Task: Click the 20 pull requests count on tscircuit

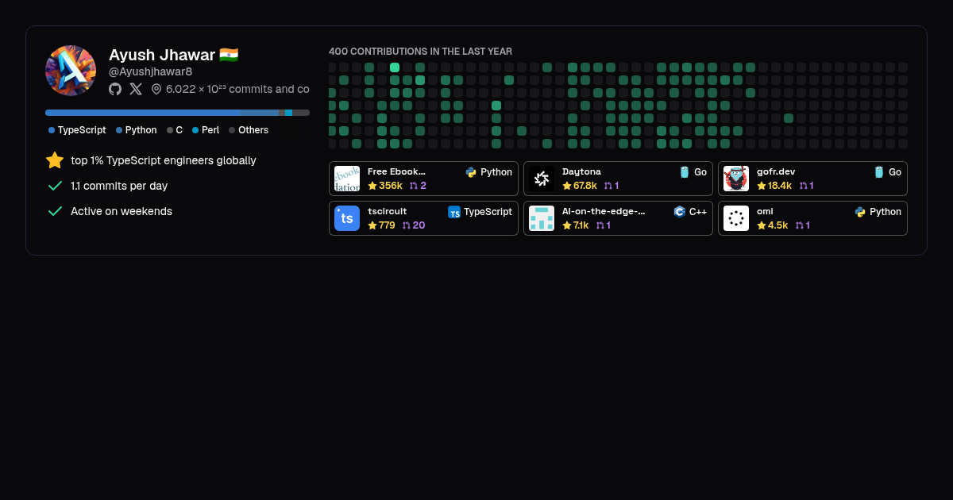Action: point(419,225)
